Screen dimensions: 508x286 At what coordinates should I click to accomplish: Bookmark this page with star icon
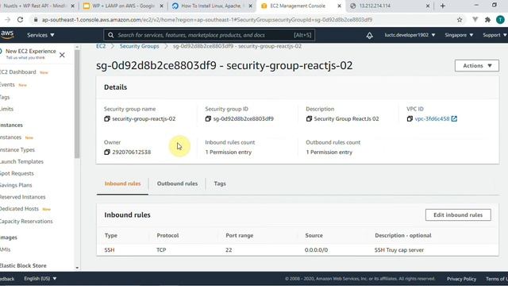(x=460, y=20)
